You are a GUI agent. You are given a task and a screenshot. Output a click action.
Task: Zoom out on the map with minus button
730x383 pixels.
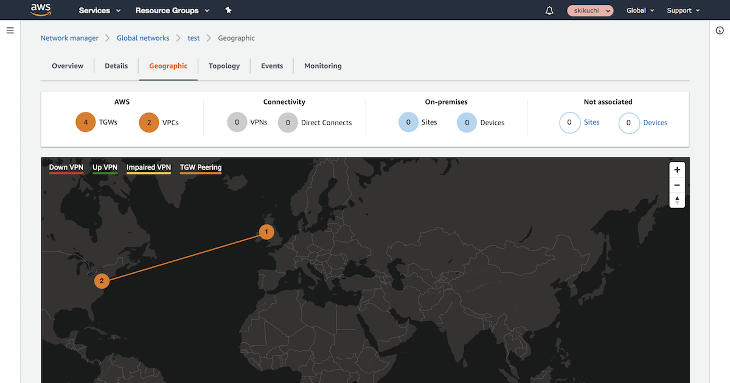676,185
